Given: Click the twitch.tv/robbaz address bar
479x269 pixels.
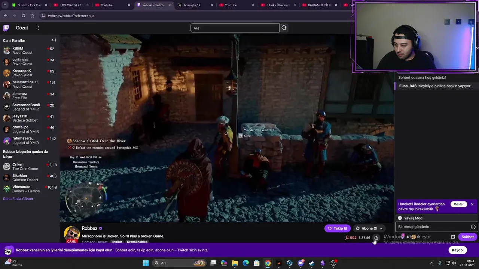Looking at the screenshot, I should [71, 16].
